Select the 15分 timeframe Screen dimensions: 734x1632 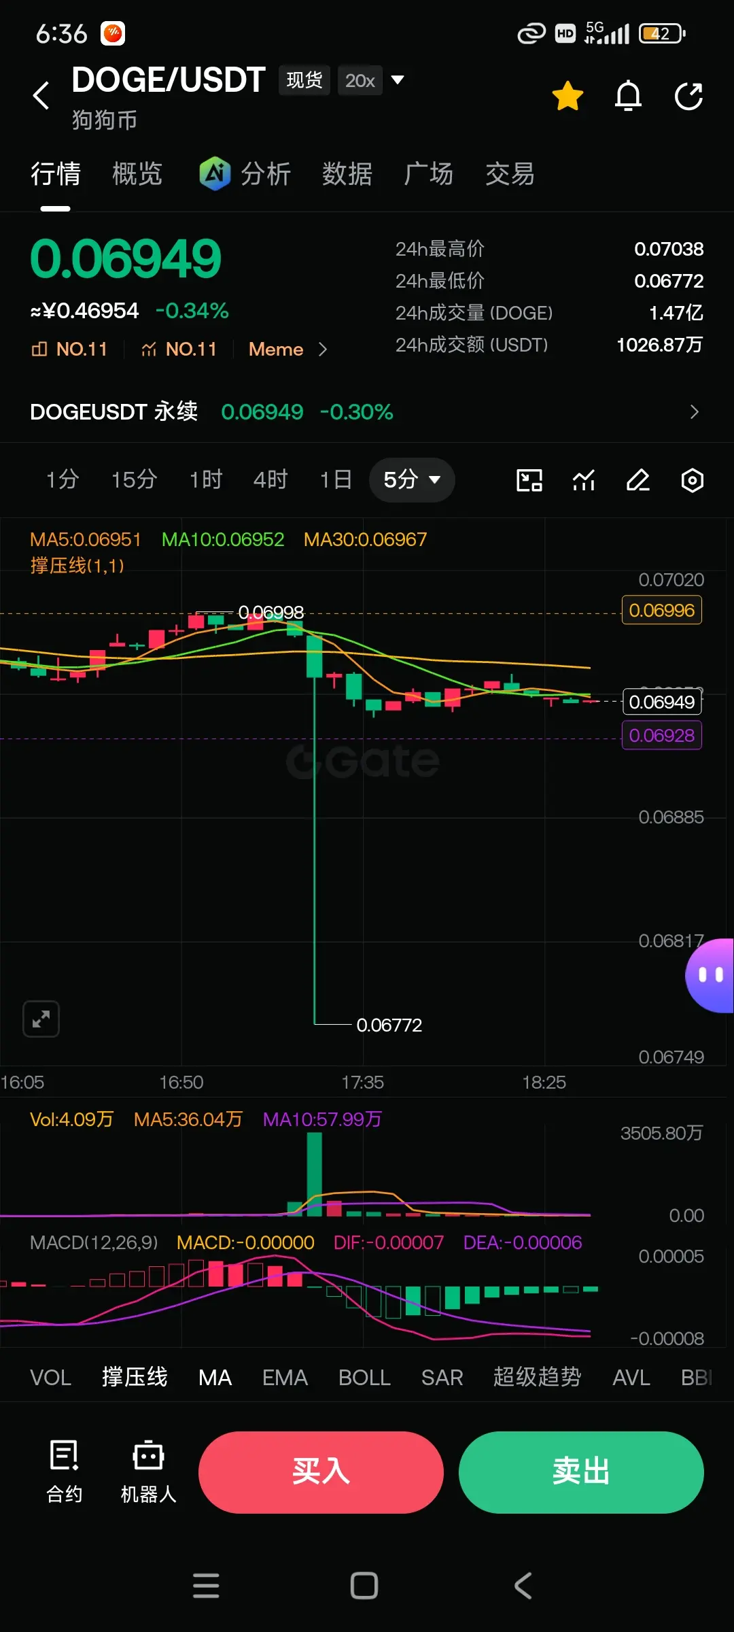pyautogui.click(x=135, y=479)
